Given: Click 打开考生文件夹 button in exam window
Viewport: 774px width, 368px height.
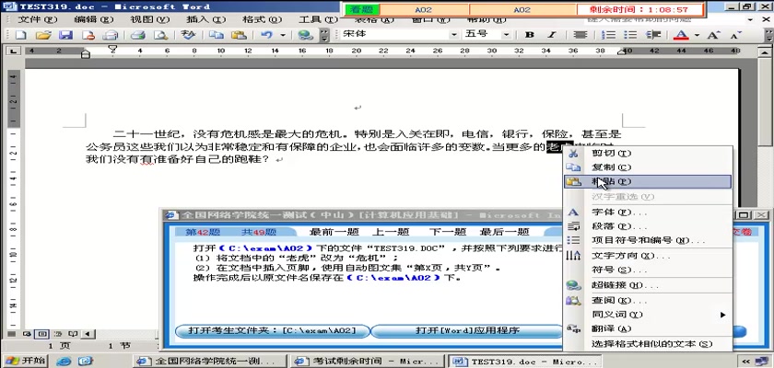Looking at the screenshot, I should 273,331.
